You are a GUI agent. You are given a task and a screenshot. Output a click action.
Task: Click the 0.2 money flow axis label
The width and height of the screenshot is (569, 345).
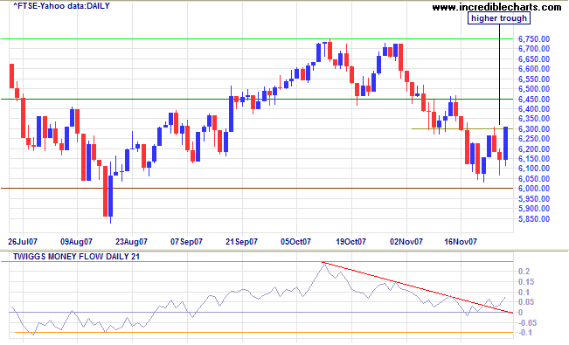point(524,272)
